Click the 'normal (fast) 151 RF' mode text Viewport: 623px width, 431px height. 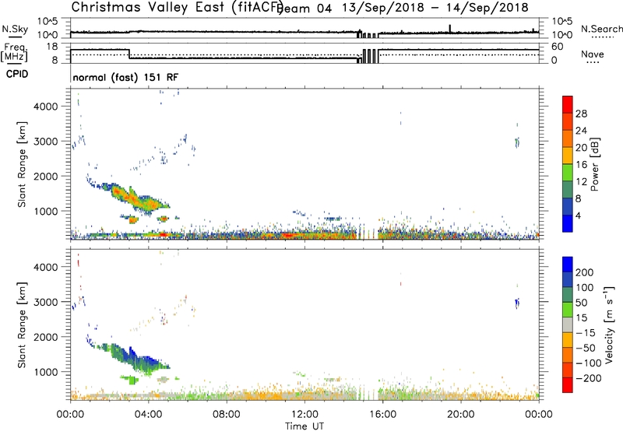pos(125,77)
